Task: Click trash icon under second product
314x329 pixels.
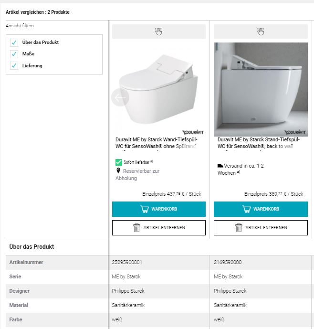Action: click(x=239, y=228)
